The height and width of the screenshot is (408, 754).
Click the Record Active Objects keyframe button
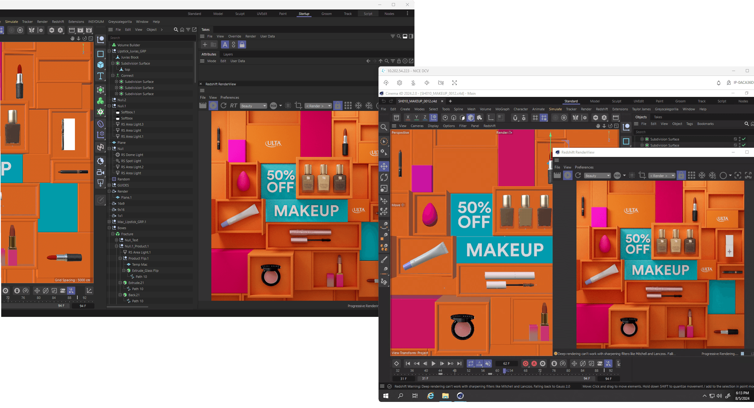coord(526,364)
